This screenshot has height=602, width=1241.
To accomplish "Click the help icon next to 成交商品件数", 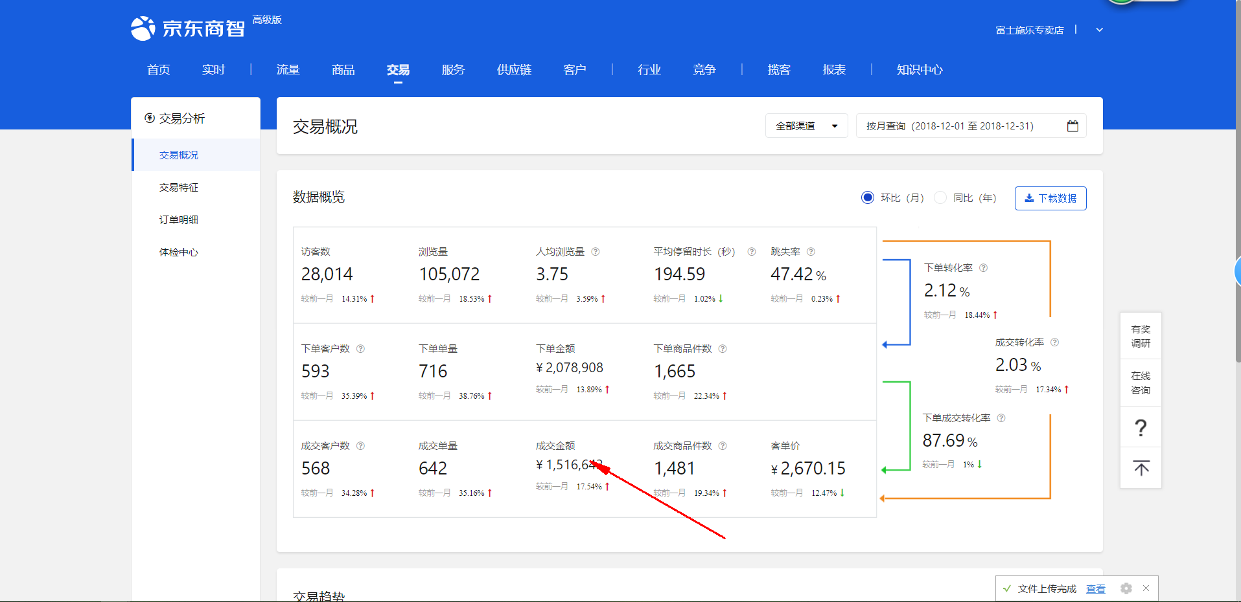I will pos(723,446).
